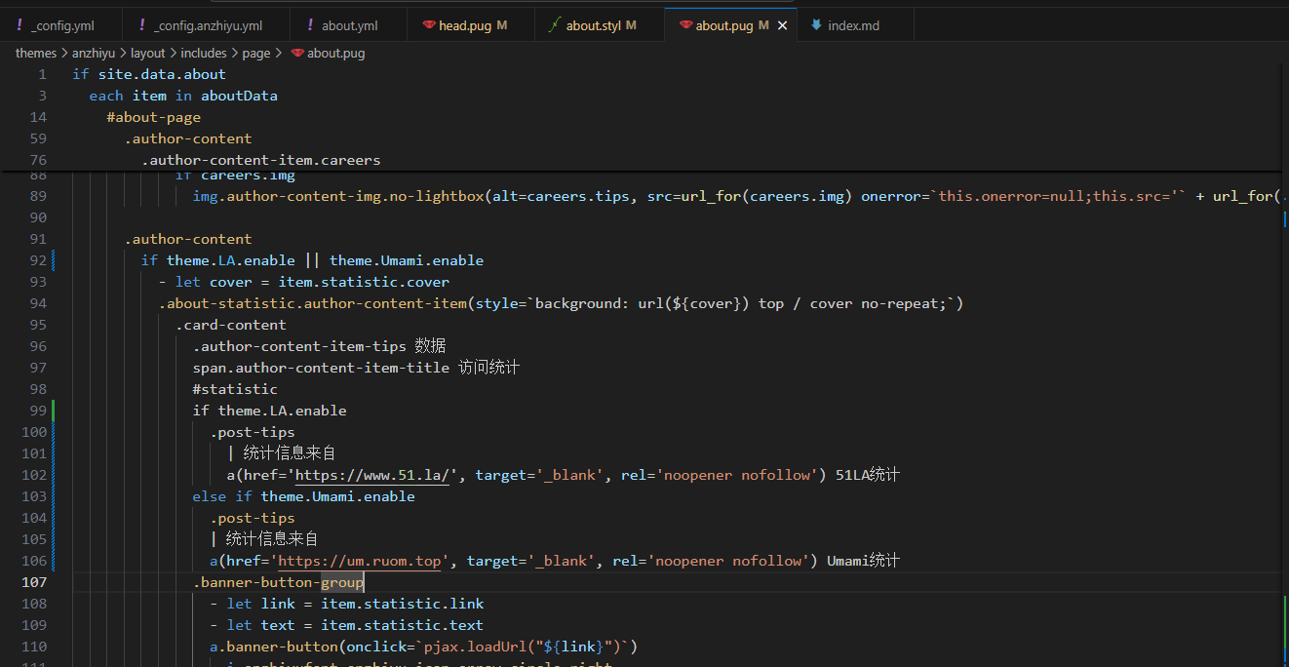Follow the https://um.ruom.top link
Screen dimensions: 1289x667
[x=360, y=561]
